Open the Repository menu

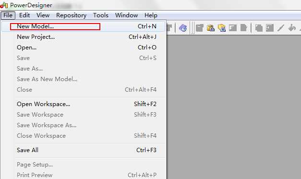[71, 15]
